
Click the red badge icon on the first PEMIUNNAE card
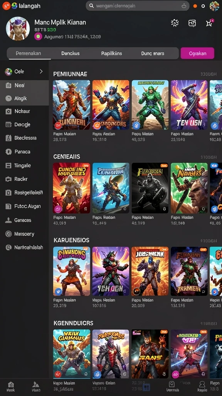pyautogui.click(x=58, y=125)
